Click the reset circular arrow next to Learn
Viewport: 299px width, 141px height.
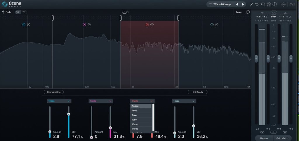(248, 12)
